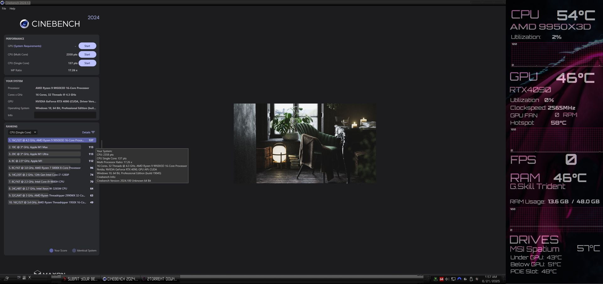Start the CPU Single Core benchmark
Image resolution: width=603 pixels, height=284 pixels.
(x=87, y=63)
